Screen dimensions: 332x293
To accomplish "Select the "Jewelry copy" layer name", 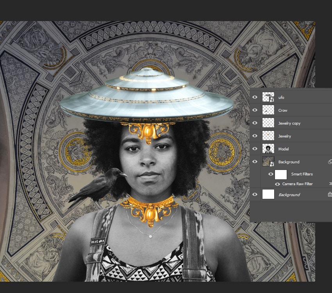I will pos(289,123).
